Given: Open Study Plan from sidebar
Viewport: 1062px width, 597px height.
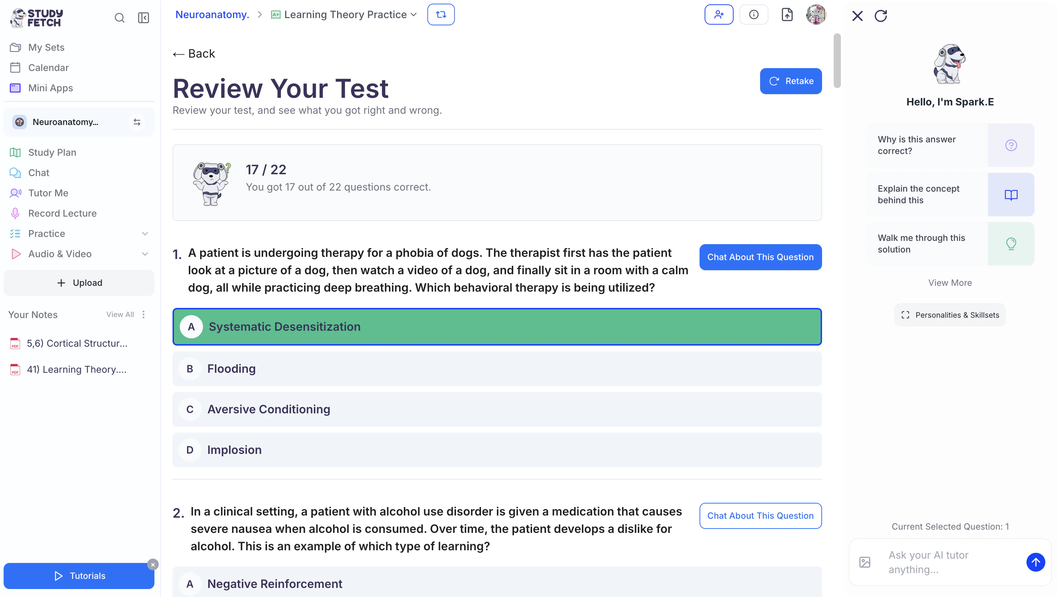Looking at the screenshot, I should tap(52, 153).
